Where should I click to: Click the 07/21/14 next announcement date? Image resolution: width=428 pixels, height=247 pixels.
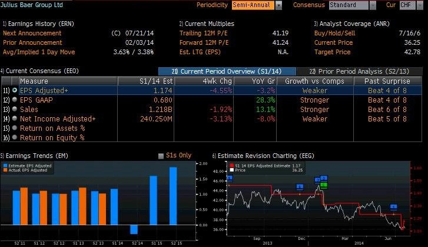[140, 34]
